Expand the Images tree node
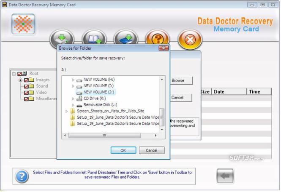This screenshot has height=192, width=281. [20, 80]
